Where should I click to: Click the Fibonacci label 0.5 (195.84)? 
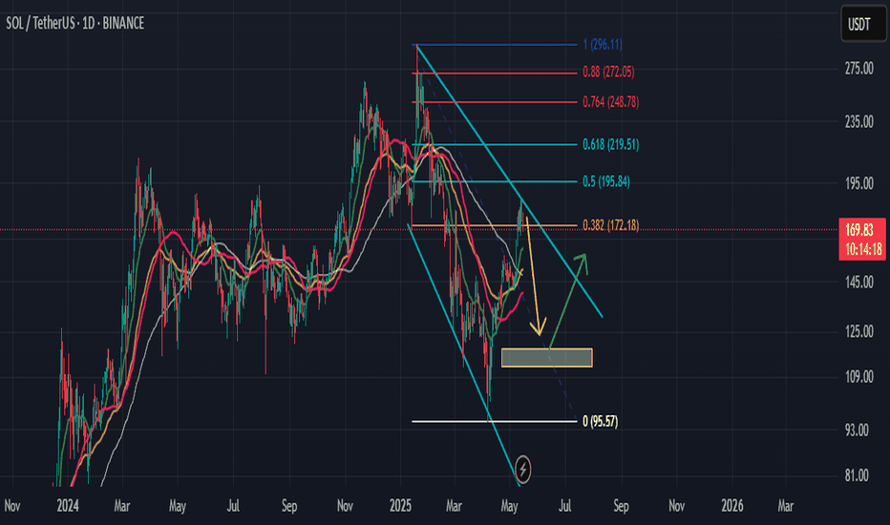(606, 181)
